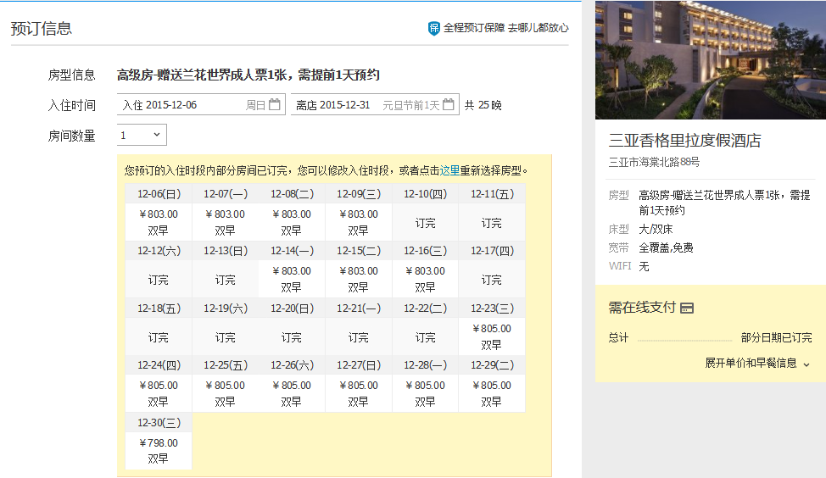Click the 这里 link to reselect room type
The width and height of the screenshot is (826, 478).
(x=449, y=170)
